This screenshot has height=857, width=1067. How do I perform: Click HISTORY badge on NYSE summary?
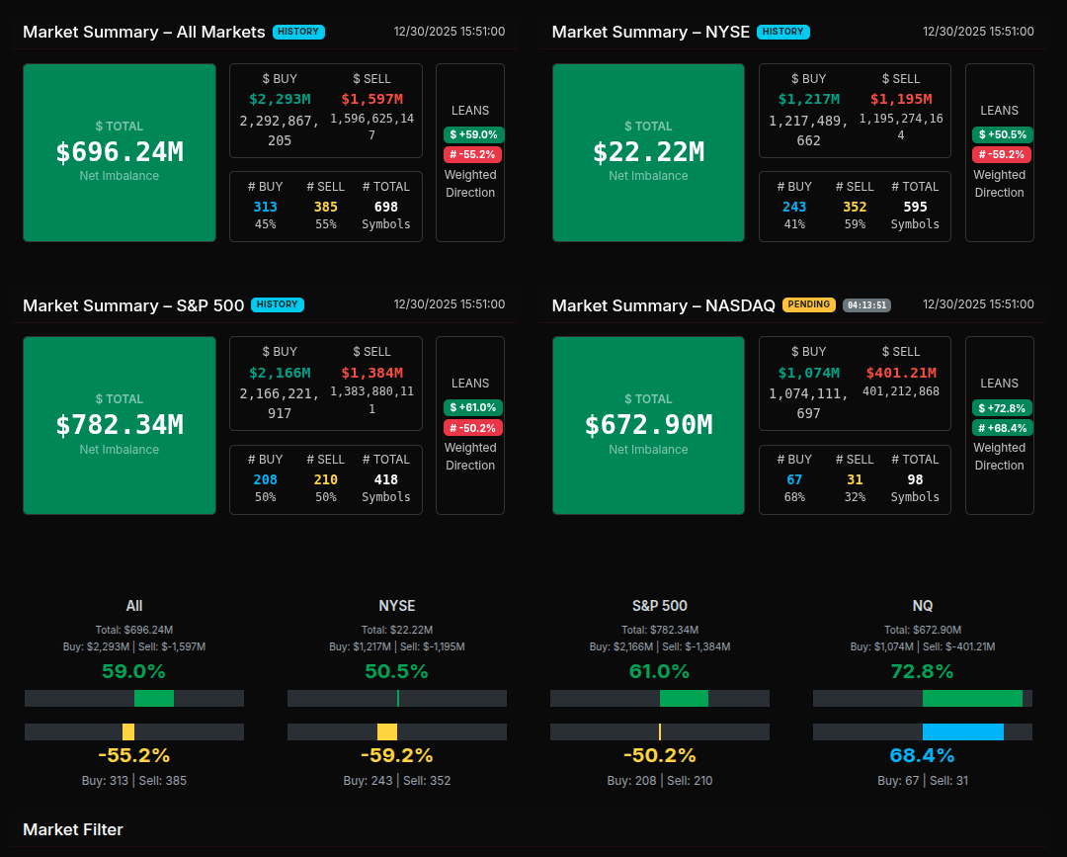(782, 32)
